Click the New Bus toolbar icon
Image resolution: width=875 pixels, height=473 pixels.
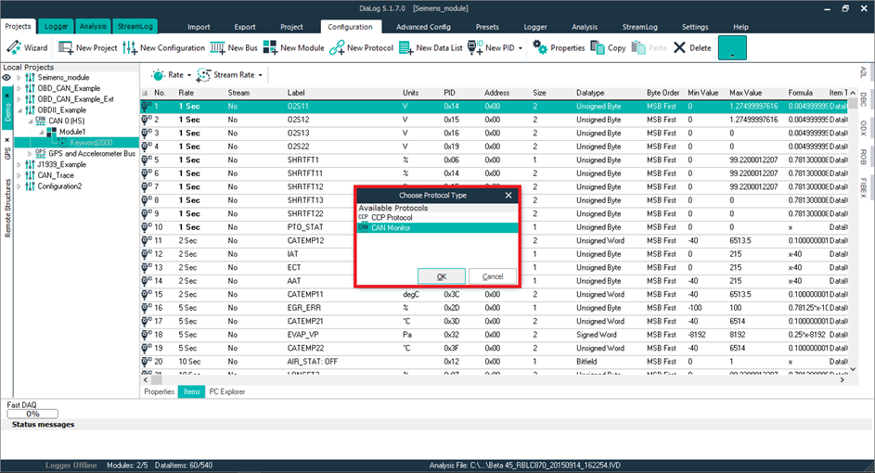(218, 47)
